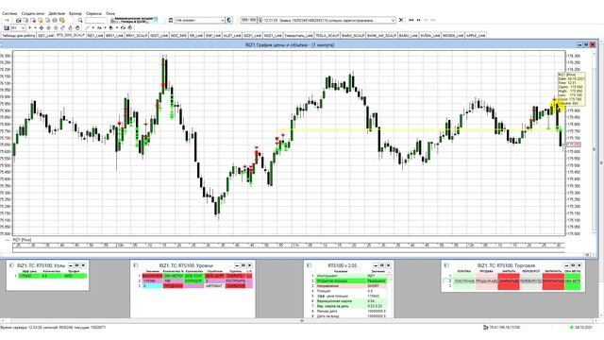Open the Окна menu
604x340 pixels.
pyautogui.click(x=110, y=13)
